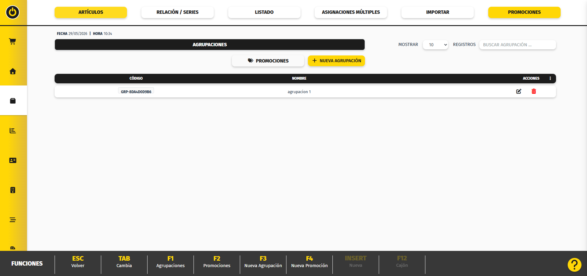Open the hamburger list sidebar icon
The width and height of the screenshot is (587, 276).
13,220
